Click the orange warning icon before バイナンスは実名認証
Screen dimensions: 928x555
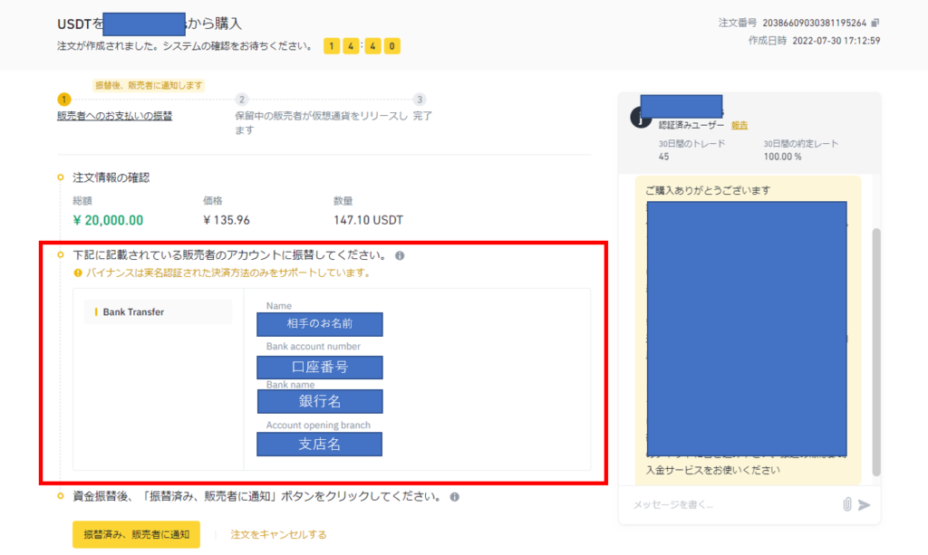[77, 273]
